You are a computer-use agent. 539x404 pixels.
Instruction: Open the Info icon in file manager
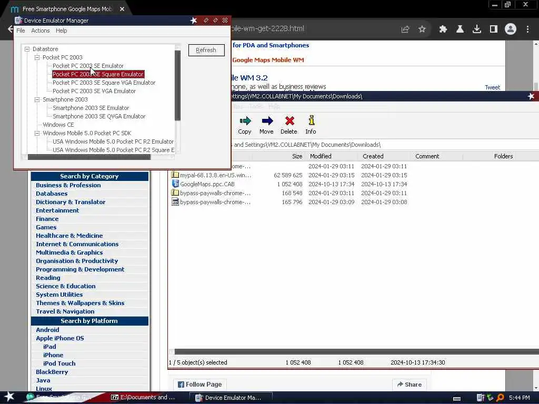tap(311, 120)
